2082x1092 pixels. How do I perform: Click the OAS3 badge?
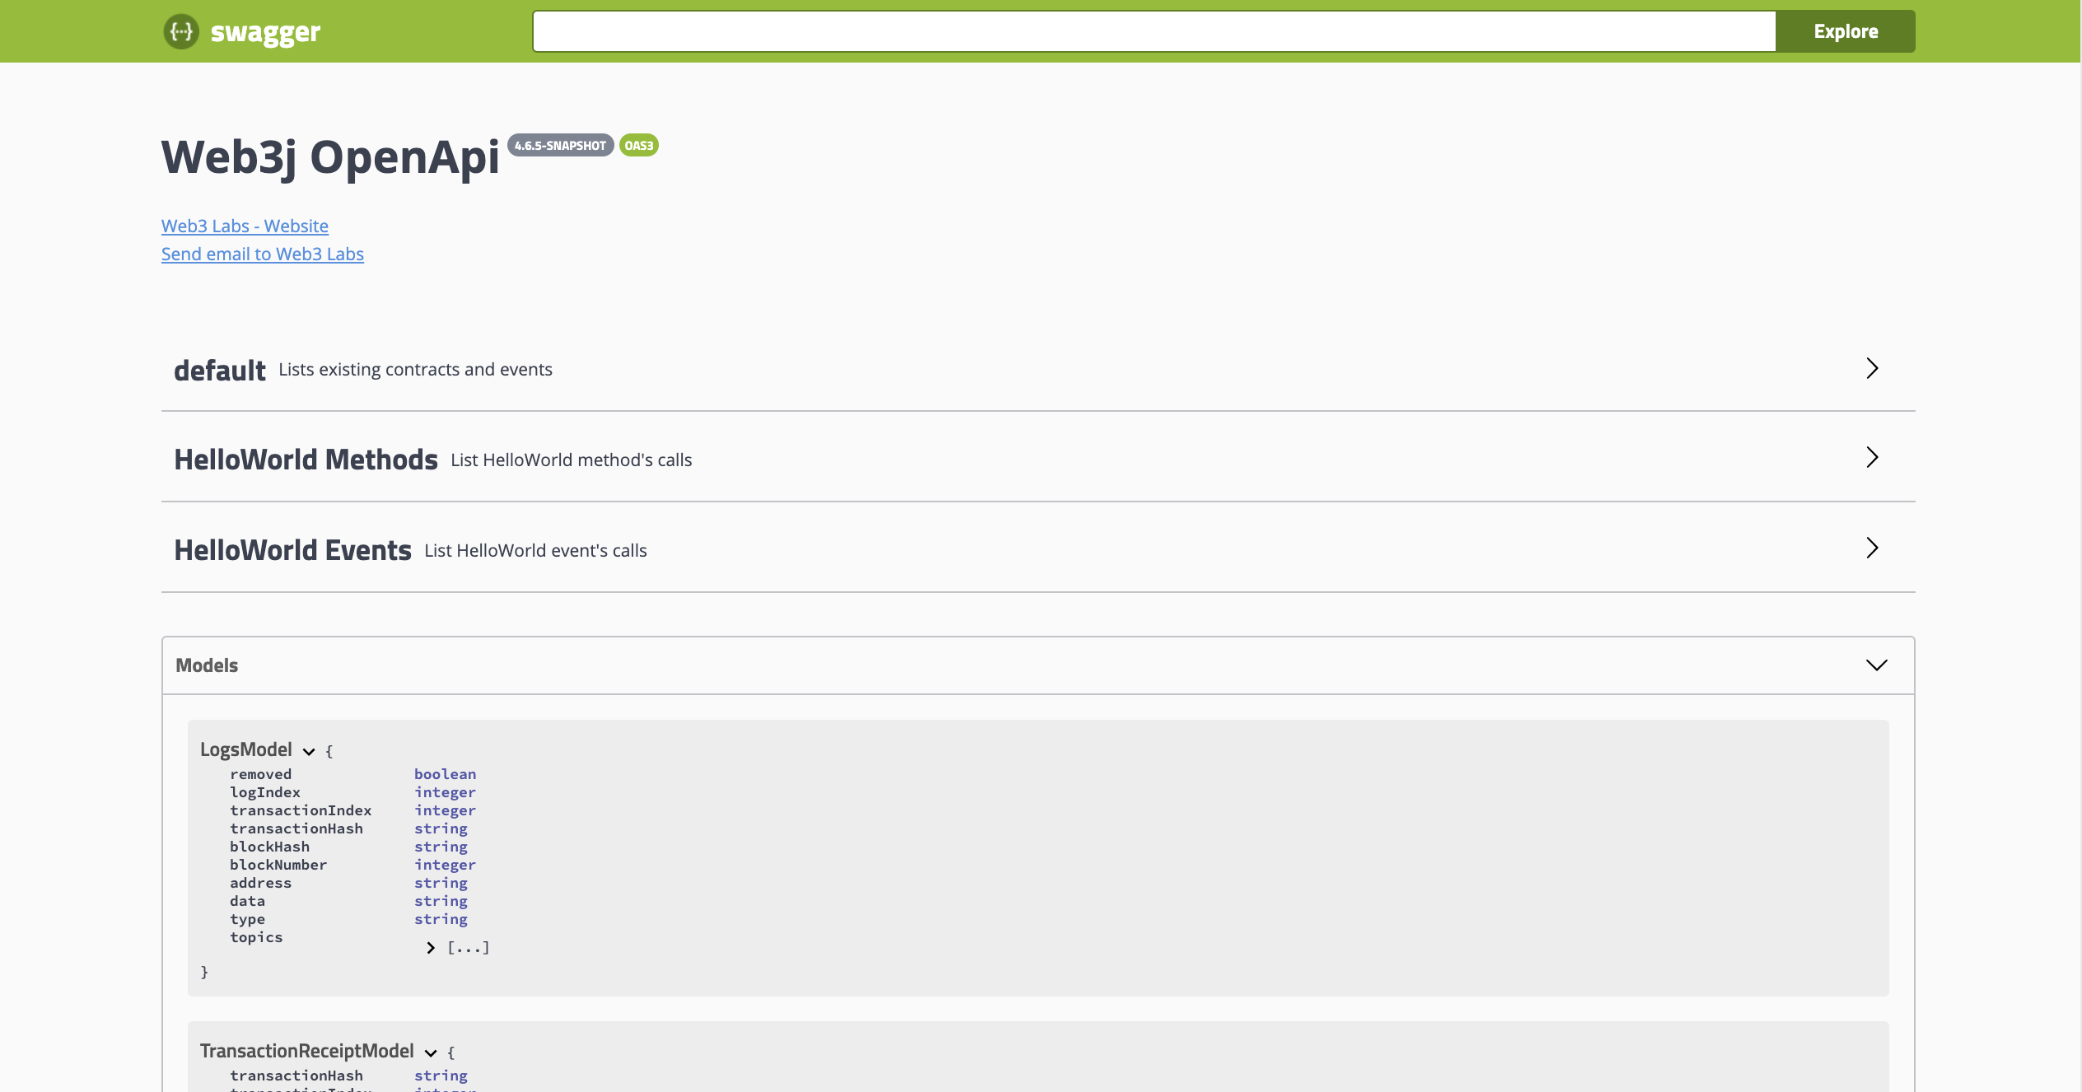638,145
